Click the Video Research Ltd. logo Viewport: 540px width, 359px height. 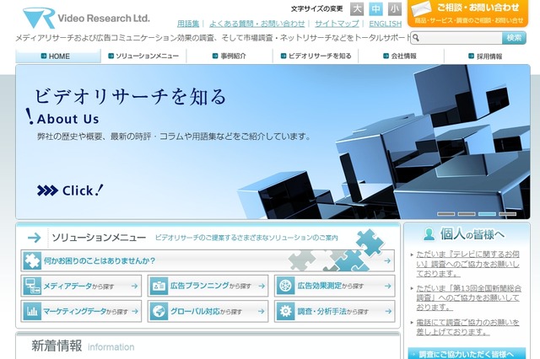coord(86,18)
